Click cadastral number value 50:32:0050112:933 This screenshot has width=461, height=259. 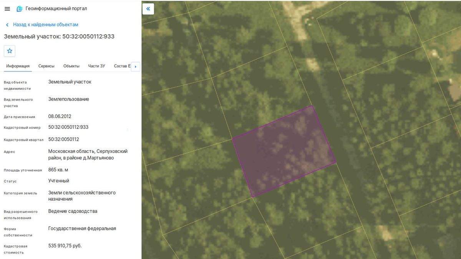coord(68,127)
